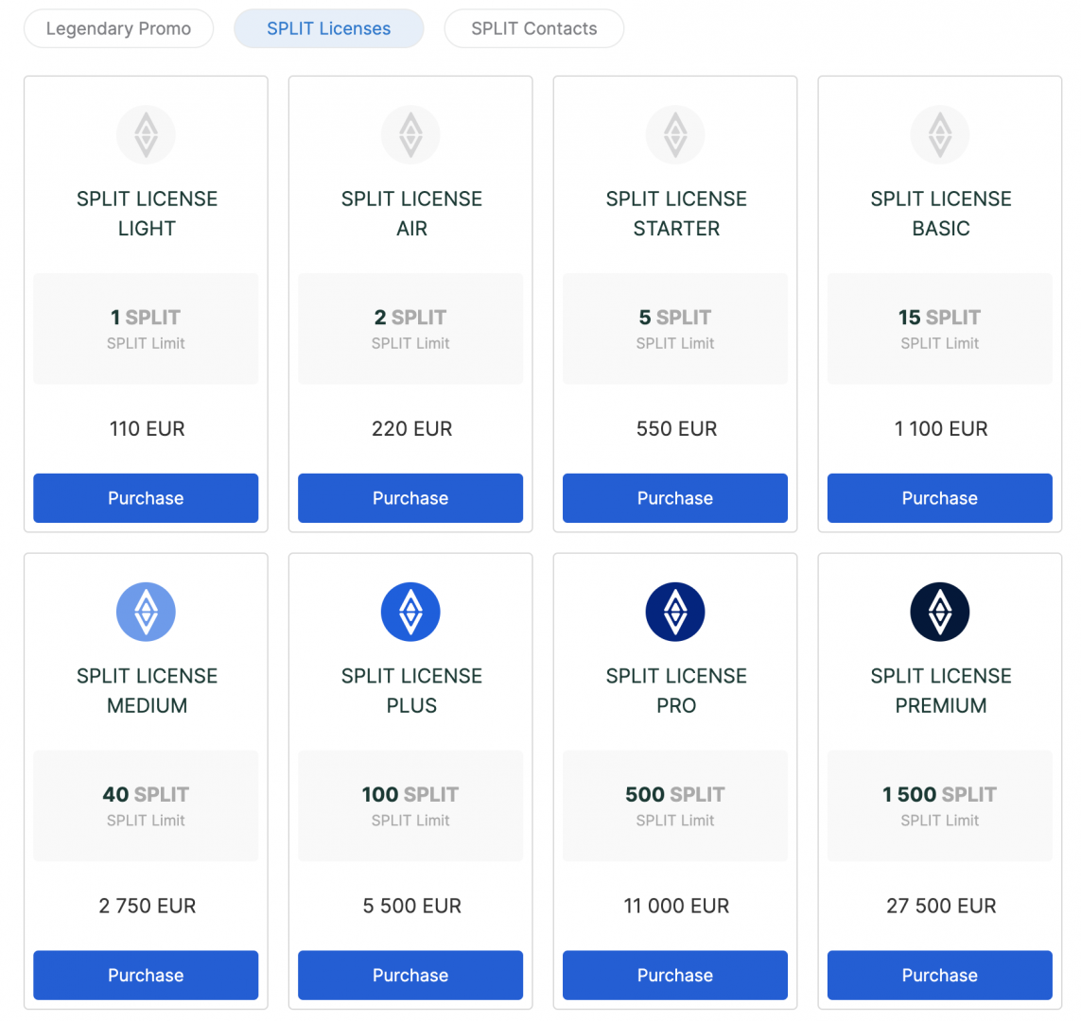
Task: Click the navy Premium license icon
Action: pos(940,612)
